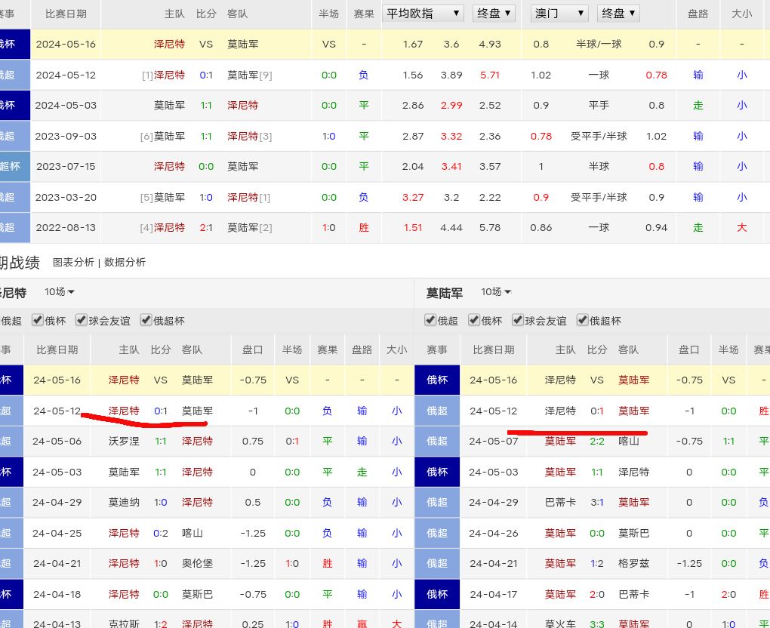This screenshot has height=628, width=770.
Task: Click 俄杯 badge in 莫陆军 24-04-17 row
Action: (x=437, y=594)
